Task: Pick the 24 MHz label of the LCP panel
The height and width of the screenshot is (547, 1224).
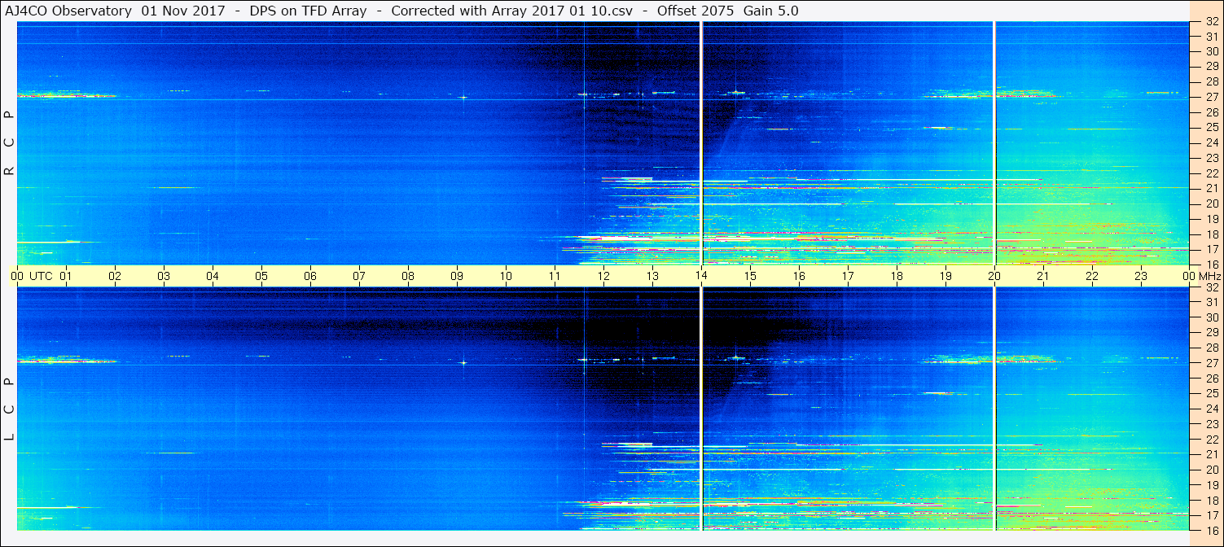Action: click(1212, 409)
